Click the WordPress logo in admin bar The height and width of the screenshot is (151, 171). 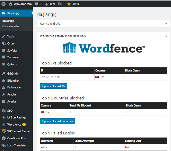pos(3,4)
